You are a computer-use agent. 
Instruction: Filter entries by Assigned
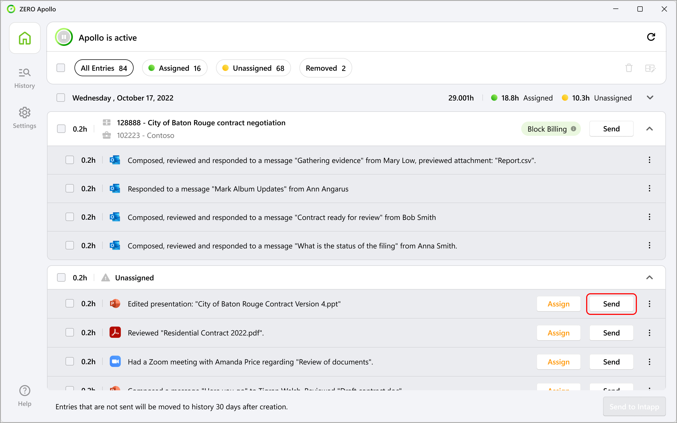[x=175, y=68]
